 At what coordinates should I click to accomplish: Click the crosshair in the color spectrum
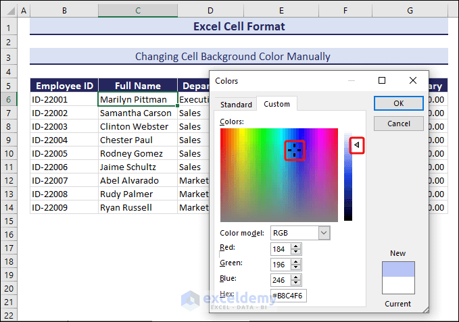[294, 150]
